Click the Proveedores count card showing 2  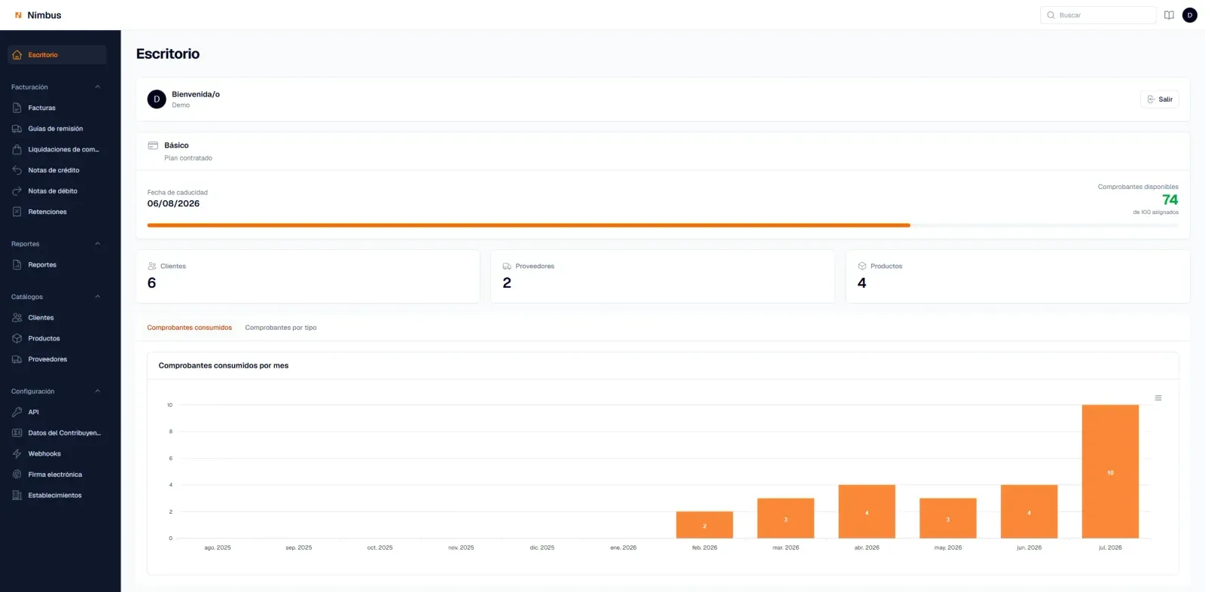(x=663, y=276)
